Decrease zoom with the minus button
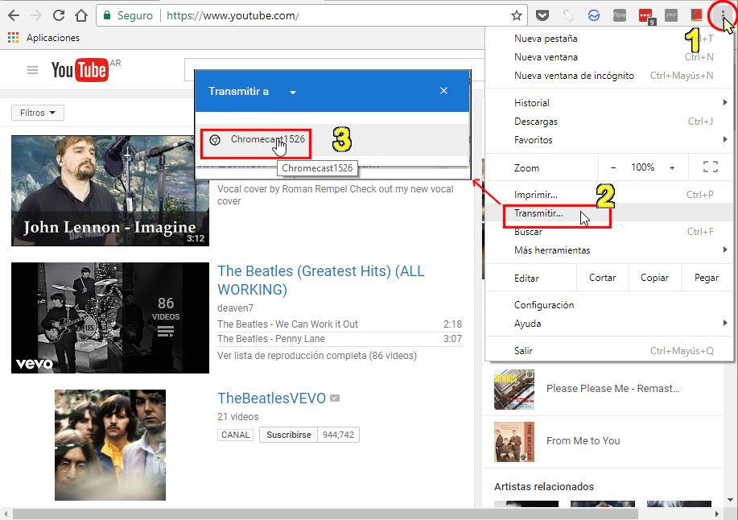 [613, 167]
